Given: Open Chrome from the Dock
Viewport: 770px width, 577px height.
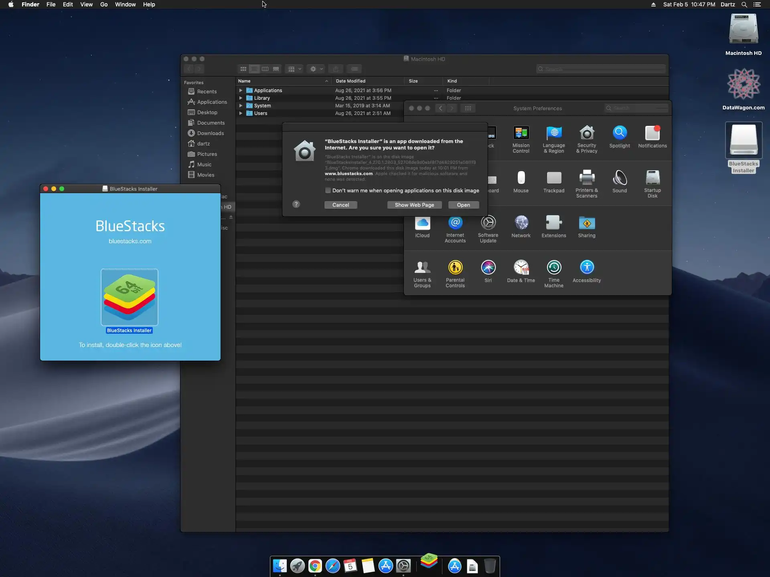Looking at the screenshot, I should [x=315, y=566].
